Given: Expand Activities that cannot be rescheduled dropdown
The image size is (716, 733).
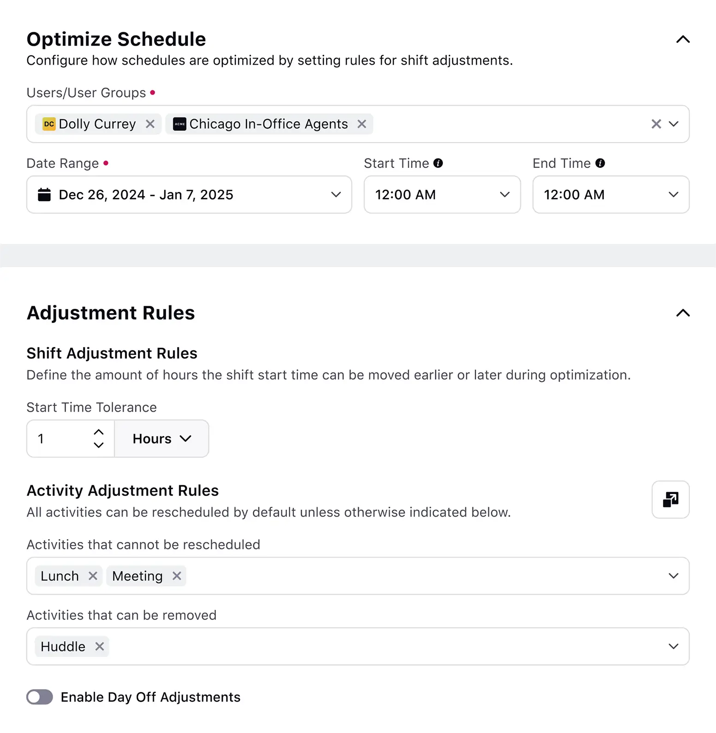Looking at the screenshot, I should tap(674, 576).
